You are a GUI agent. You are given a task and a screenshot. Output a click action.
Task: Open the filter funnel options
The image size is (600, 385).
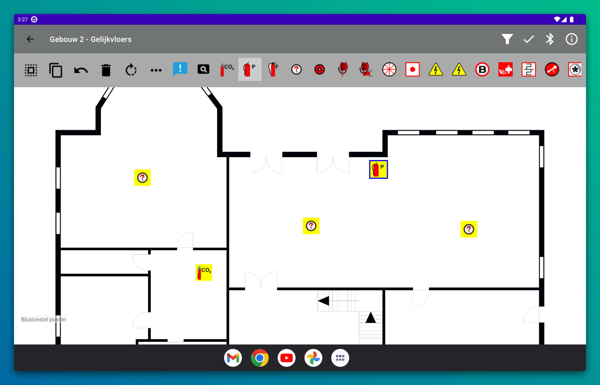[507, 39]
